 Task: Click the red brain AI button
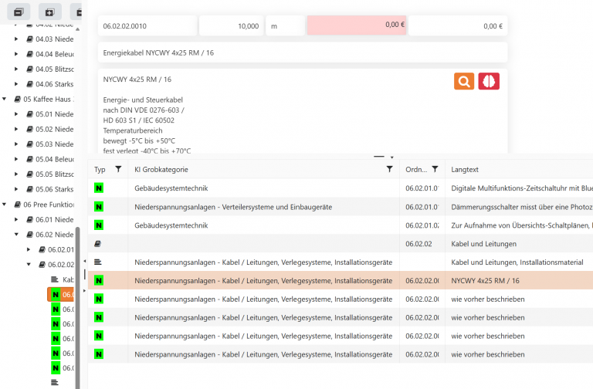pyautogui.click(x=488, y=81)
